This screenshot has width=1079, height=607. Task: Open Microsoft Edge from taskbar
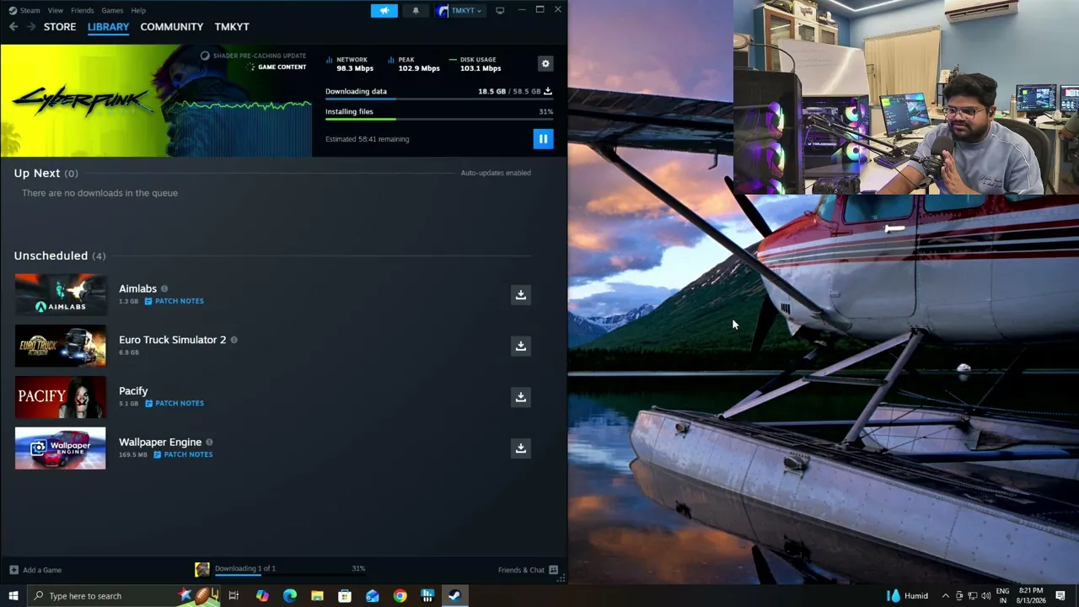tap(290, 596)
